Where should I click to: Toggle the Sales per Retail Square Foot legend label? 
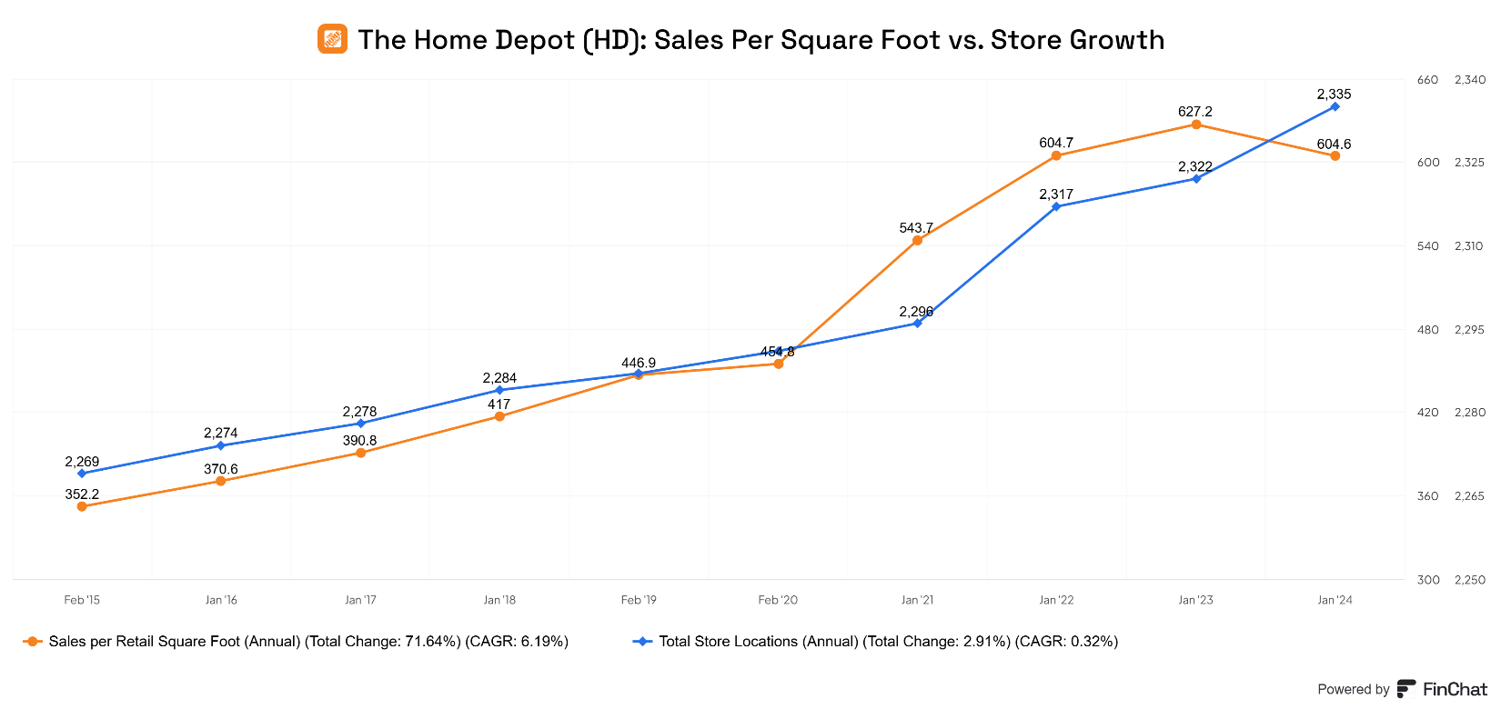click(308, 642)
